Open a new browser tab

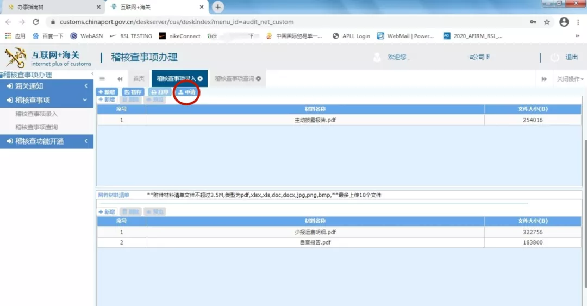point(218,7)
